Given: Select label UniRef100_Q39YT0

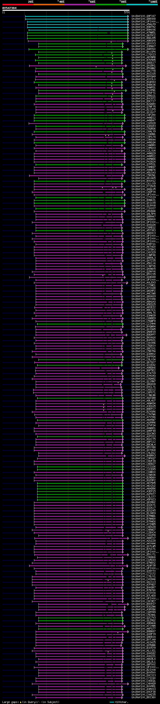Looking at the screenshot, I should pyautogui.click(x=143, y=571).
